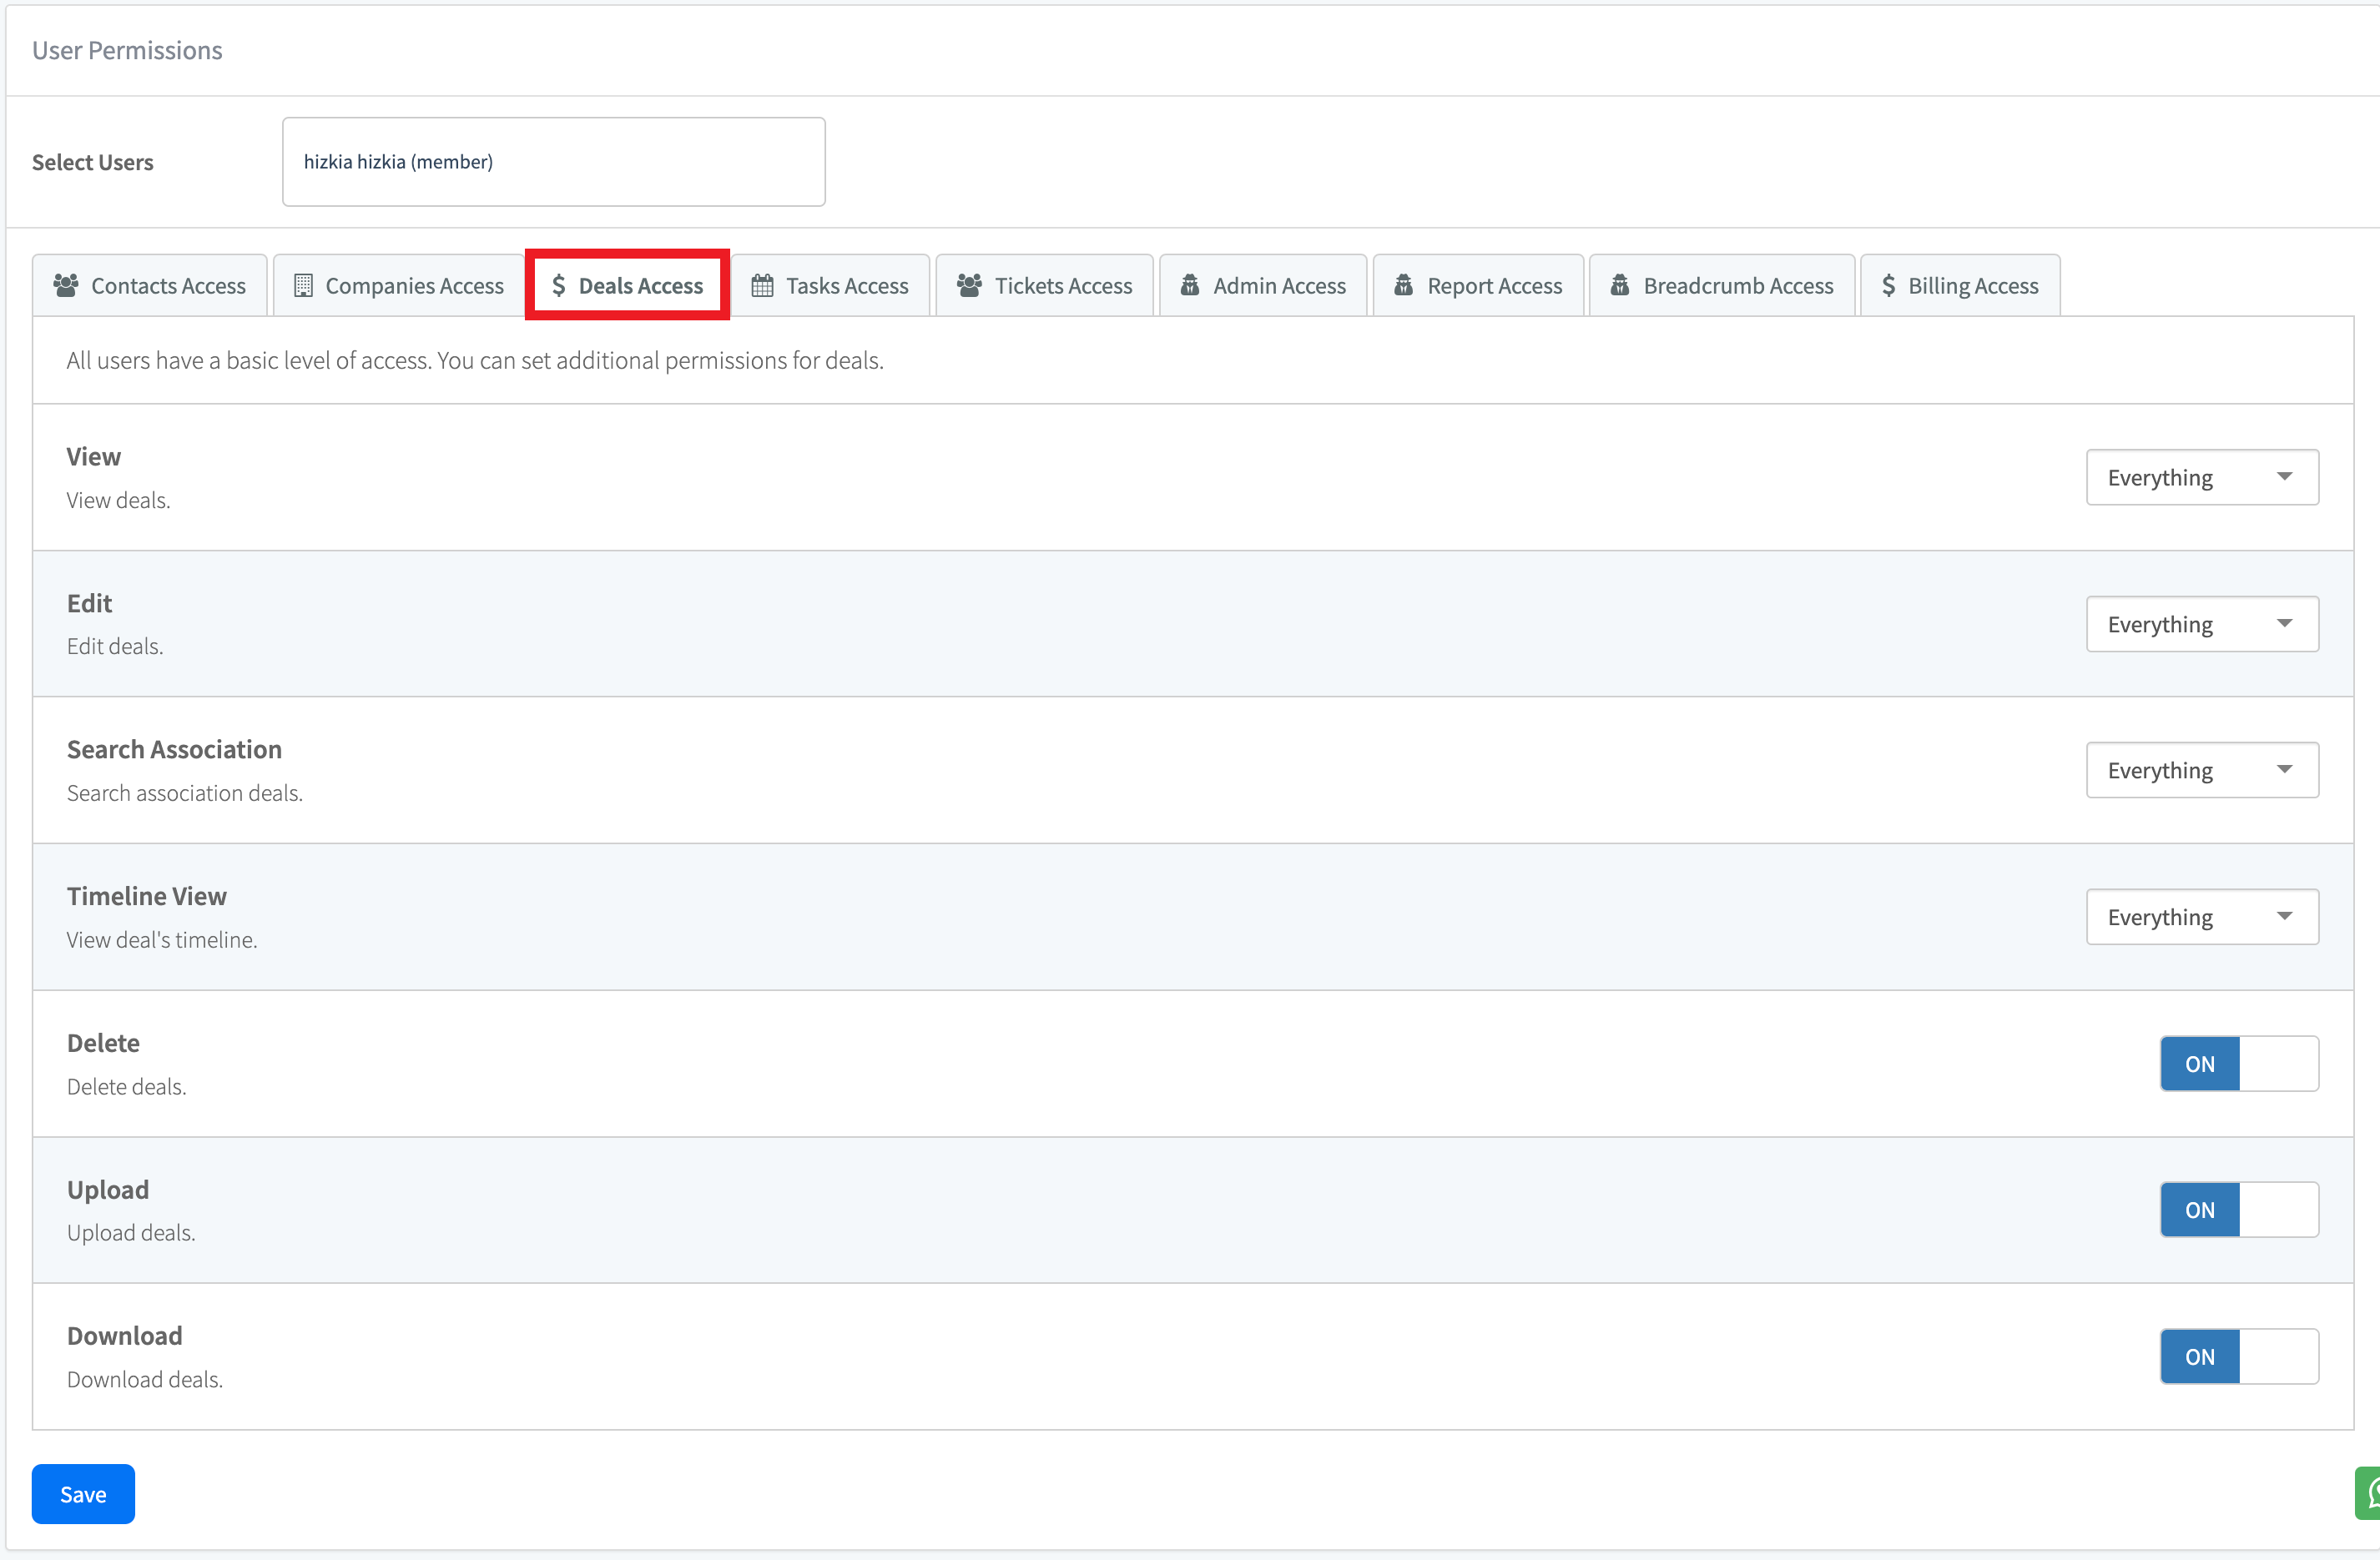
Task: Turn off the Upload deals switch
Action: (2238, 1210)
